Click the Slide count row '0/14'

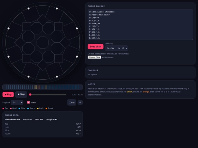coord(43,130)
